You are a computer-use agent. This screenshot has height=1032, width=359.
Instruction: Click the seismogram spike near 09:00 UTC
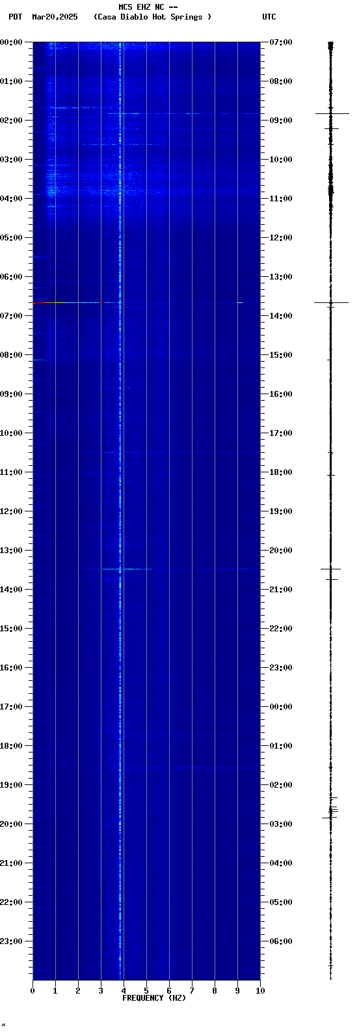[332, 113]
